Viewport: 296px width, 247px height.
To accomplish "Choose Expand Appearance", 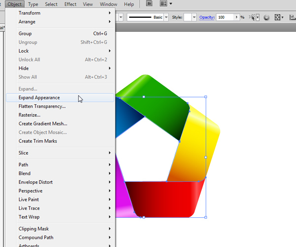I will [60, 98].
